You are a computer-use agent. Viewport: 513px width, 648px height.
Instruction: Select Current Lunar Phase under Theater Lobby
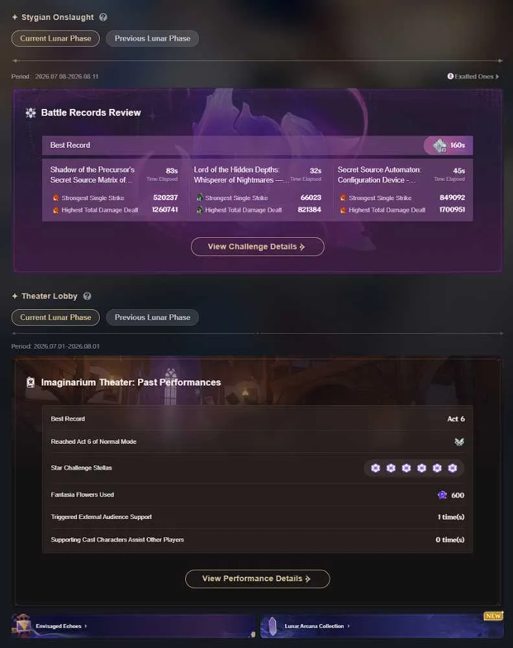click(x=55, y=318)
